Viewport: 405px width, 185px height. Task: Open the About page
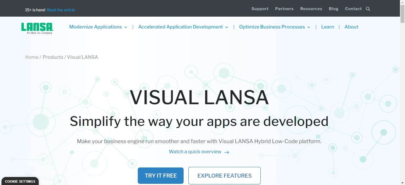coord(351,27)
